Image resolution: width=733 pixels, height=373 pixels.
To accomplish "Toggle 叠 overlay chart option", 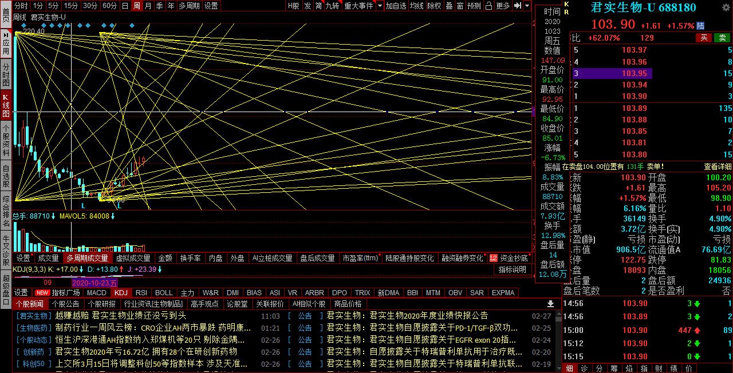I will (x=449, y=6).
